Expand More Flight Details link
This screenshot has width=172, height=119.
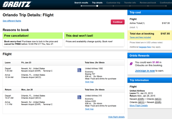139,106
